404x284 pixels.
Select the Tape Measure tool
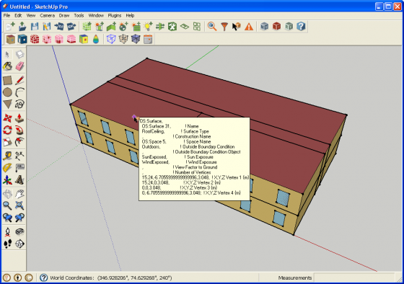point(7,156)
